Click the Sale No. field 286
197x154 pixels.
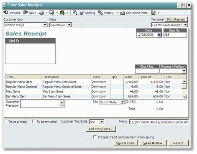[175, 35]
